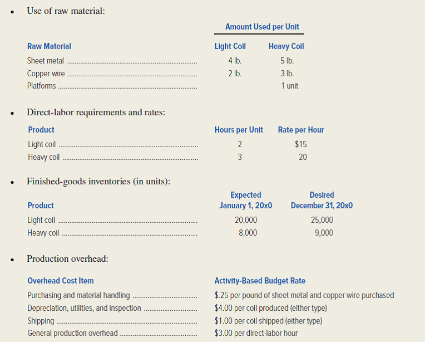
Task: Click the 'Heavy Coil' raw material column header
Action: [x=286, y=46]
